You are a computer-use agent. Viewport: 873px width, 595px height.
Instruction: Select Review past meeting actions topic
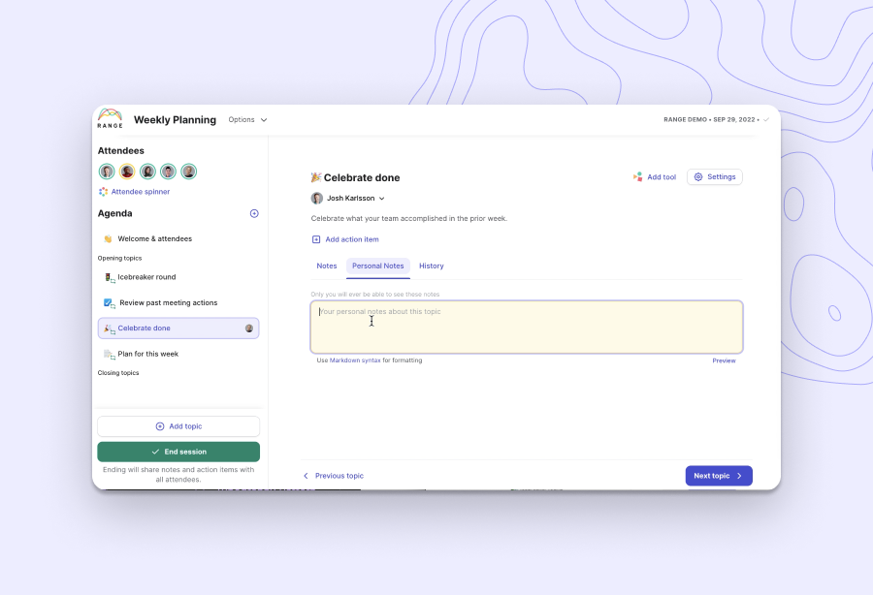(x=178, y=302)
